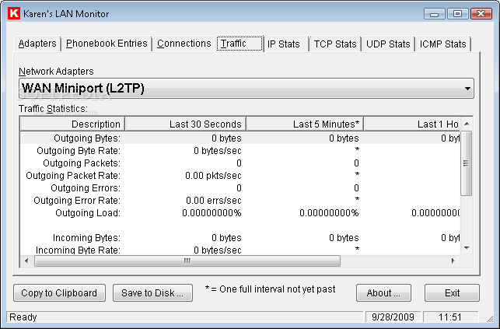500x329 pixels.
Task: Click the 9/28/2009 date in status bar
Action: click(393, 317)
